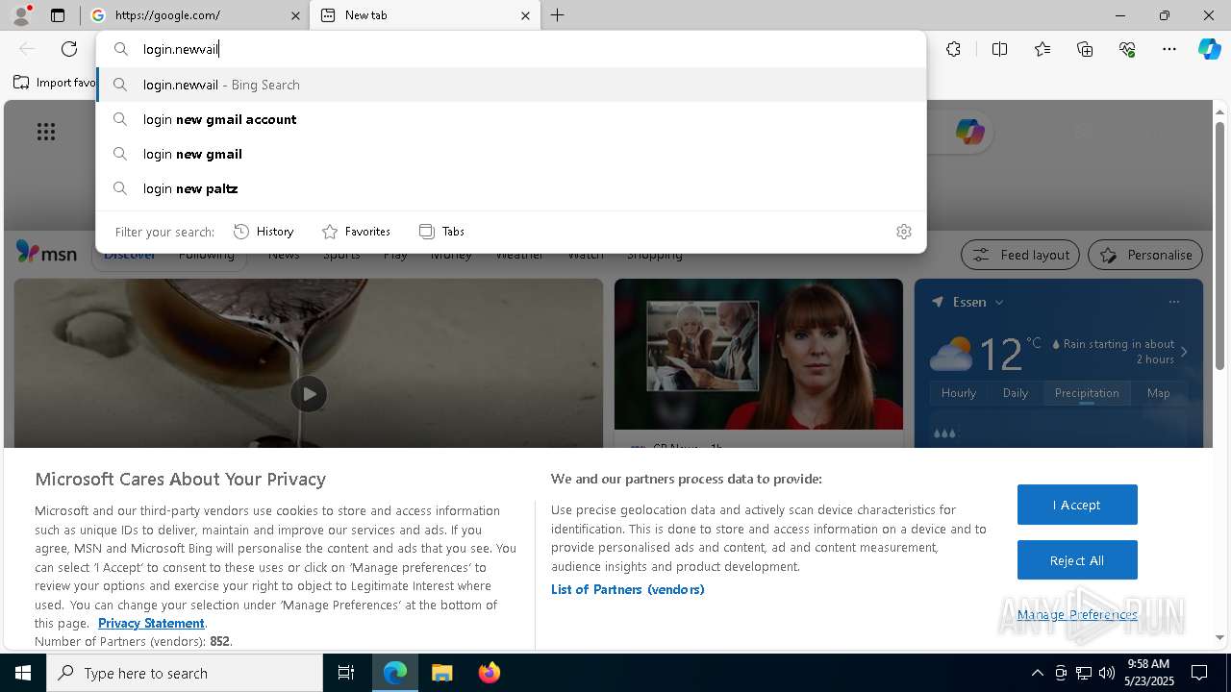Open Browser essentials heart icon
Screen dimensions: 1231x692
pyautogui.click(x=1127, y=49)
